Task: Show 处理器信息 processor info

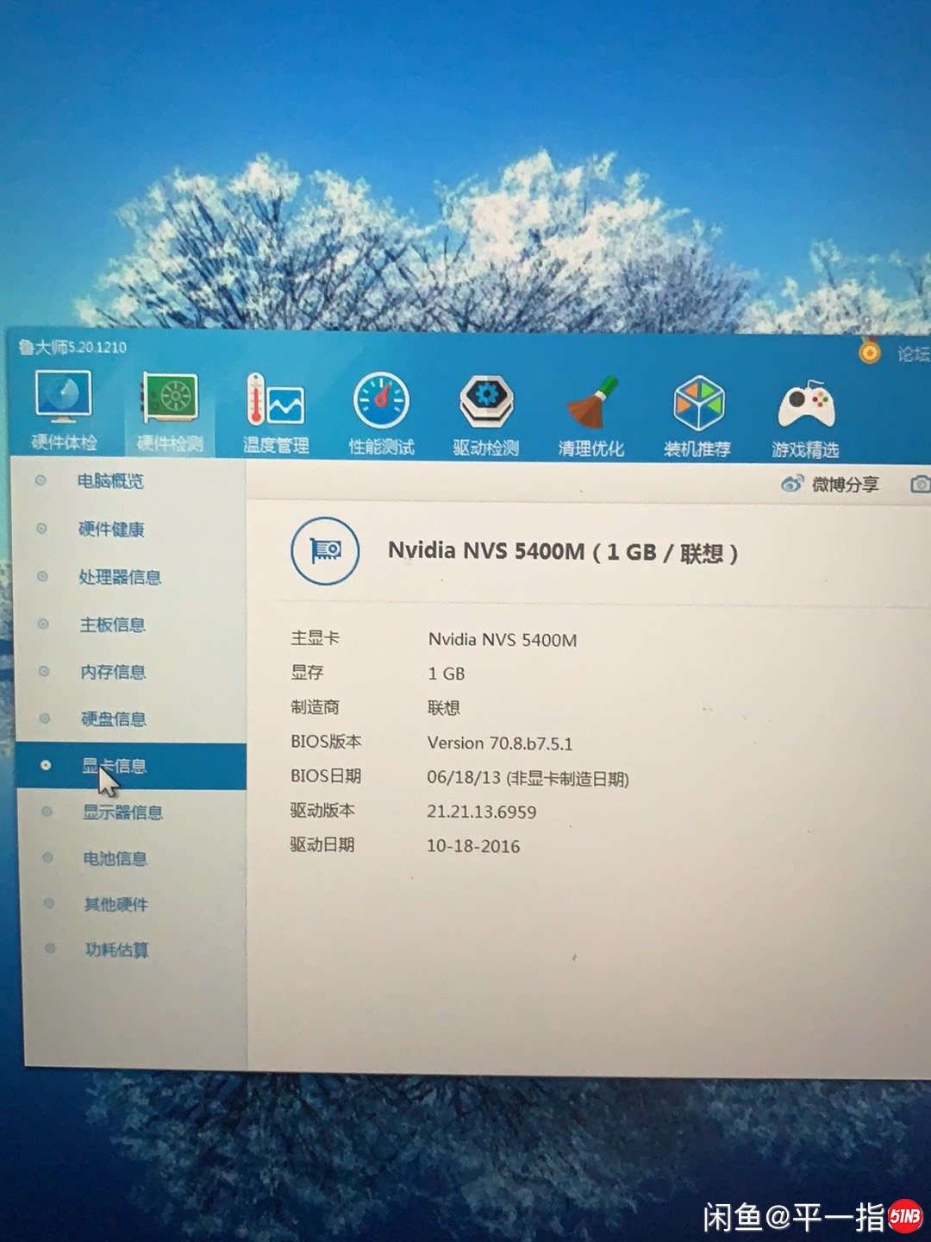Action: 120,577
